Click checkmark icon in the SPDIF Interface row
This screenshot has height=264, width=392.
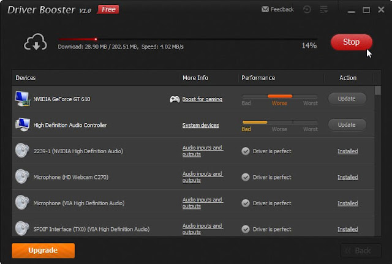click(x=246, y=229)
